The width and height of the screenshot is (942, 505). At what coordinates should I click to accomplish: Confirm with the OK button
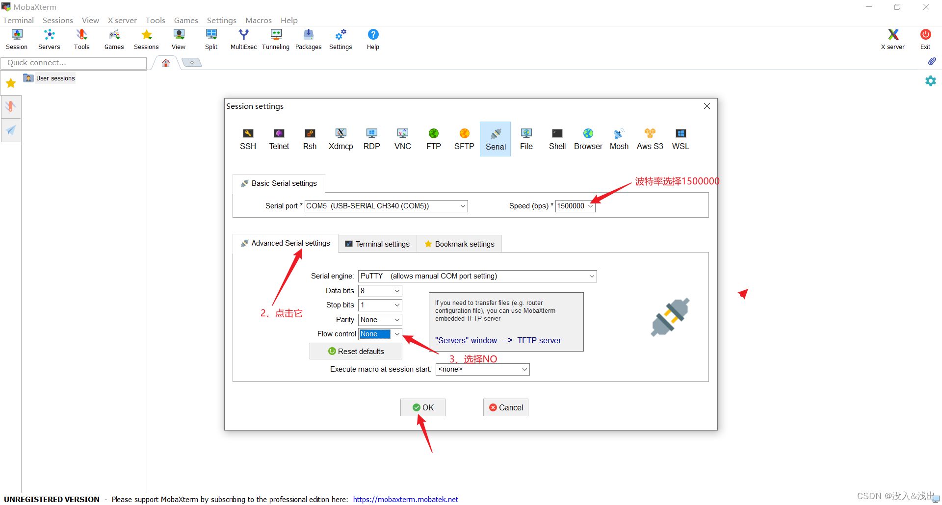[423, 407]
